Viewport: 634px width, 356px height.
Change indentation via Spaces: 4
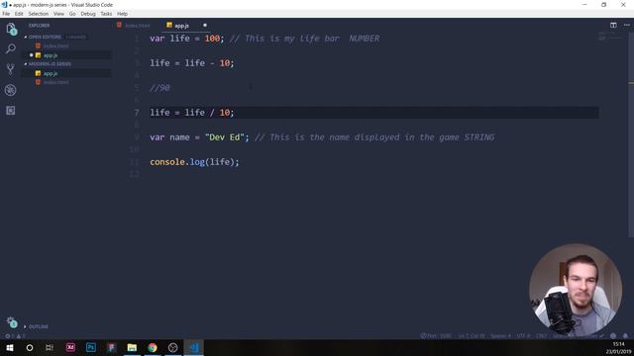tap(500, 336)
